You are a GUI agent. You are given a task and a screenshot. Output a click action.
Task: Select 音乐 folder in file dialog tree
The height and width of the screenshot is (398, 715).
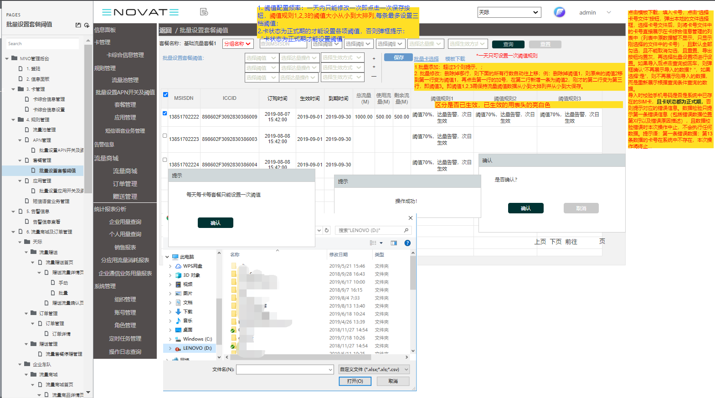(187, 320)
